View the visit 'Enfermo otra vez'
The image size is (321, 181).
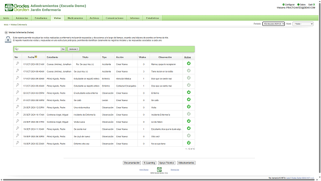[18, 143]
